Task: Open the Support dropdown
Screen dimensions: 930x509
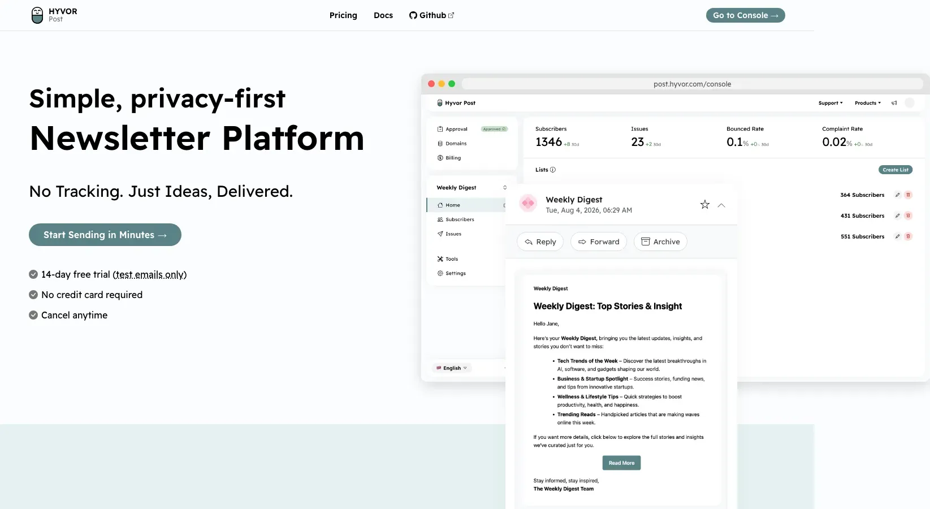Action: coord(830,103)
